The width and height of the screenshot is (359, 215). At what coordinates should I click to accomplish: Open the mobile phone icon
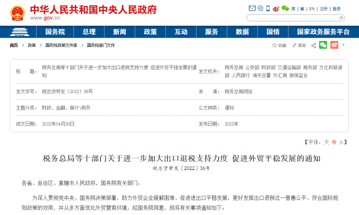268,9
